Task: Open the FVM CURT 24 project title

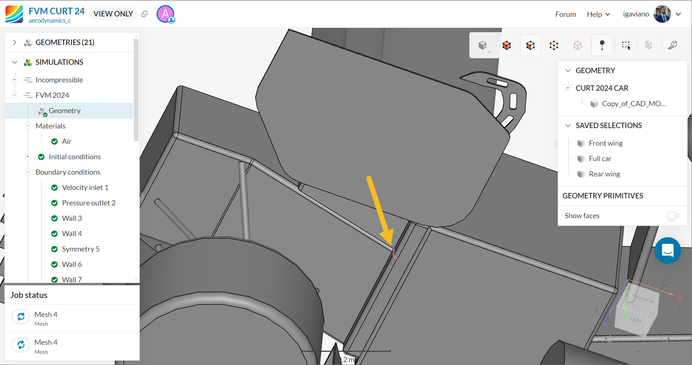Action: (56, 11)
